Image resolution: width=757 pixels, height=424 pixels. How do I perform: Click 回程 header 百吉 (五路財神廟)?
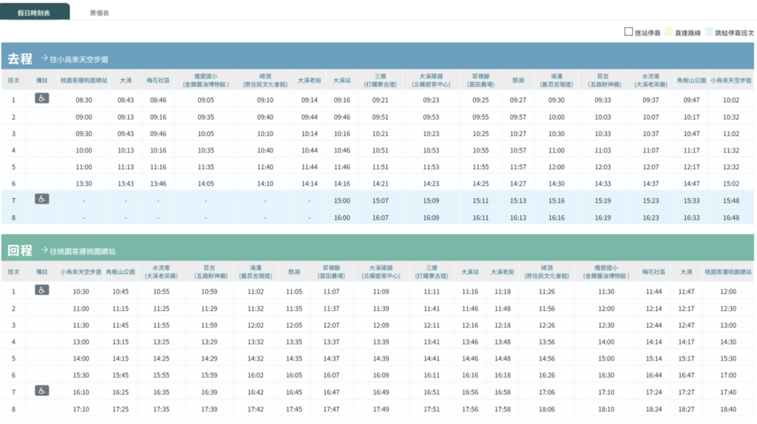pos(209,272)
